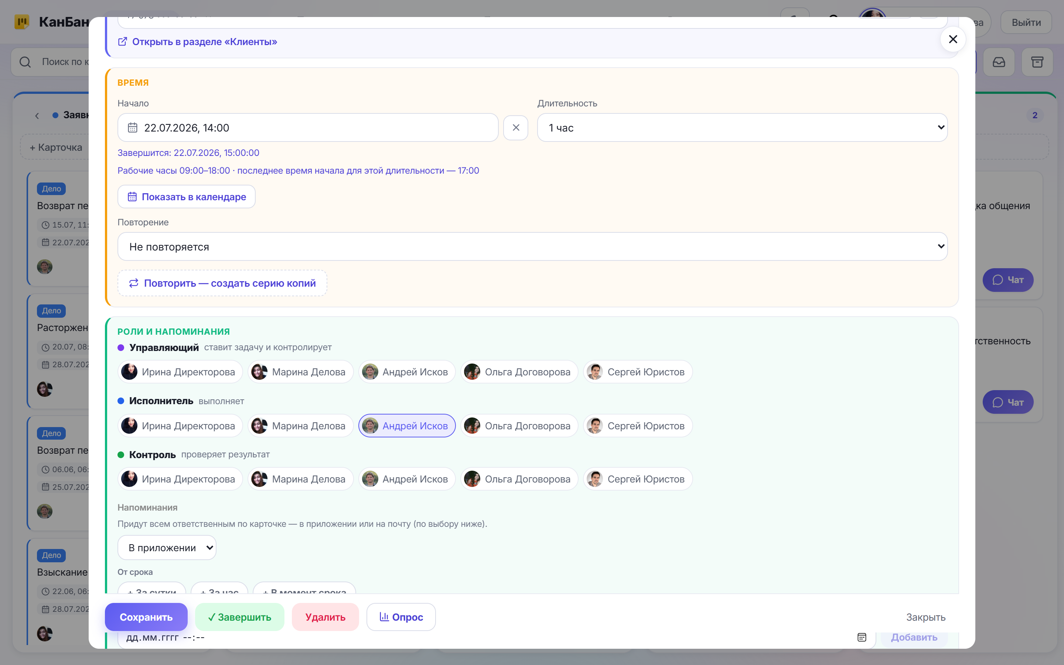Click the Показать в календаре button

[187, 197]
